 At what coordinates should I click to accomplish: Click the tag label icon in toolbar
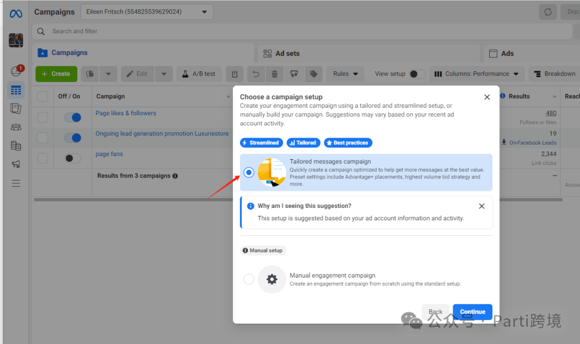313,74
